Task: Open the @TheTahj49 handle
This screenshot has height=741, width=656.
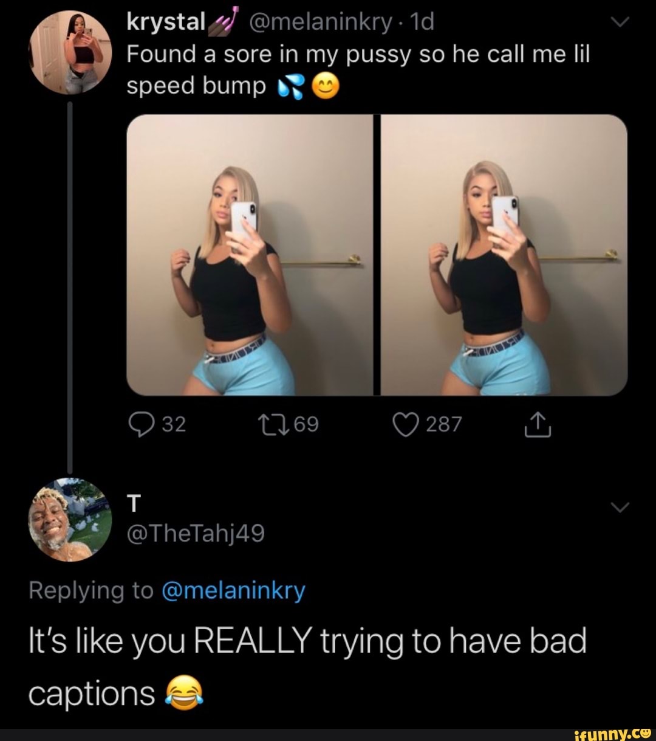Action: tap(196, 533)
